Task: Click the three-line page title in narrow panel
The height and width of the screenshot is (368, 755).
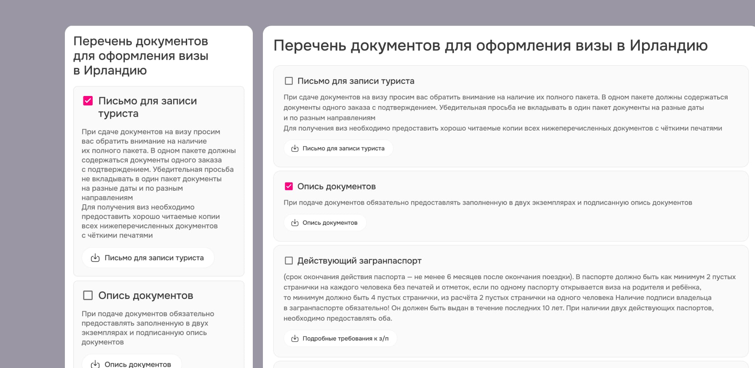Action: coord(141,56)
